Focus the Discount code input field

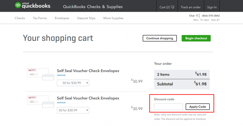point(168,107)
